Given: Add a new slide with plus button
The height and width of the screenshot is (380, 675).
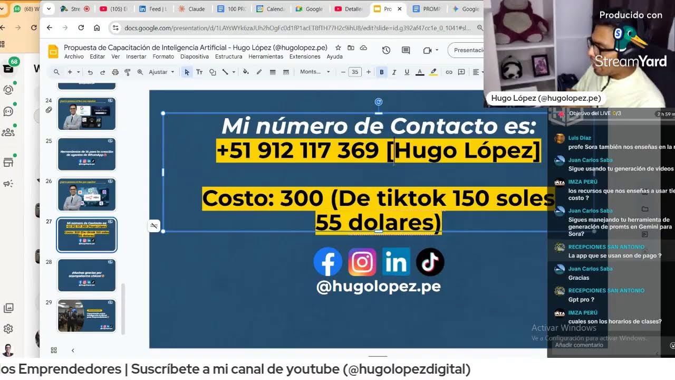Looking at the screenshot, I should pos(70,72).
